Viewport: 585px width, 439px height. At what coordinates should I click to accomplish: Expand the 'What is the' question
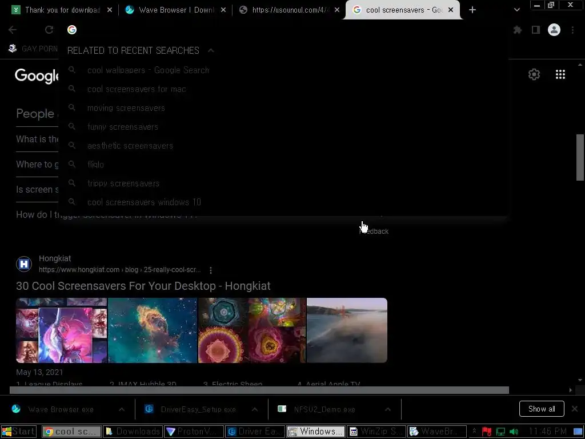[37, 139]
